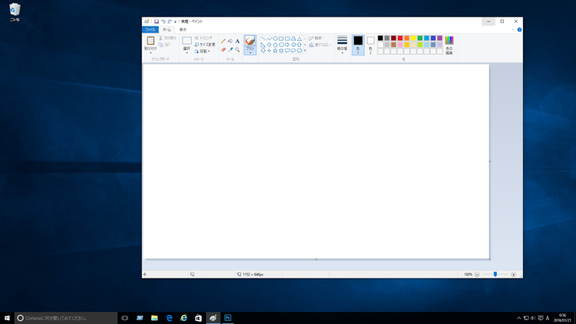Activate the Color 1 foreground box

tap(358, 45)
